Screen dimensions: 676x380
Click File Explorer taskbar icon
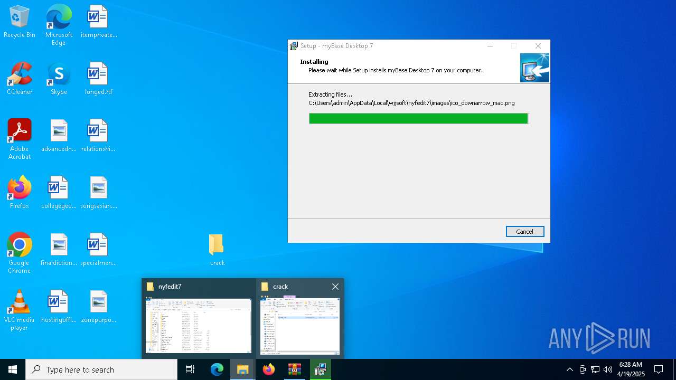pos(243,369)
